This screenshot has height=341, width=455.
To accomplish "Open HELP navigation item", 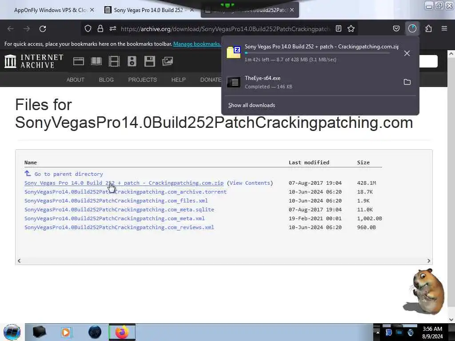I will (x=179, y=80).
